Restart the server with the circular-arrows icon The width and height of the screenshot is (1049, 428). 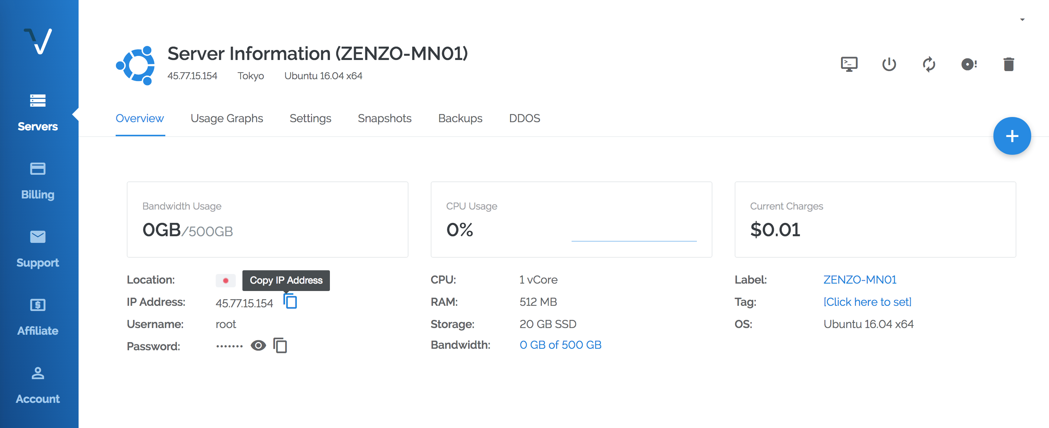pos(929,64)
